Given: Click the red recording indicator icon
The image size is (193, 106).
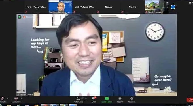Looking at the screenshot, I should pyautogui.click(x=24, y=17).
